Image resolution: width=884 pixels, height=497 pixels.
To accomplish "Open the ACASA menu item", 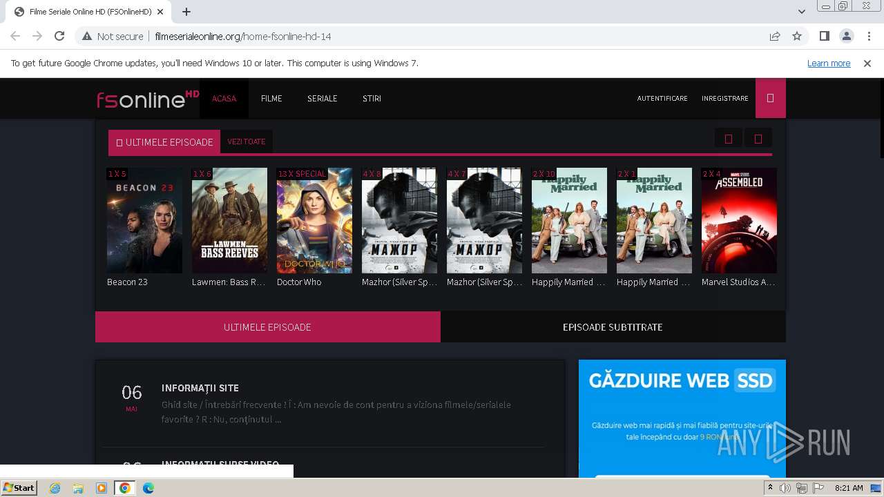I will tap(224, 98).
